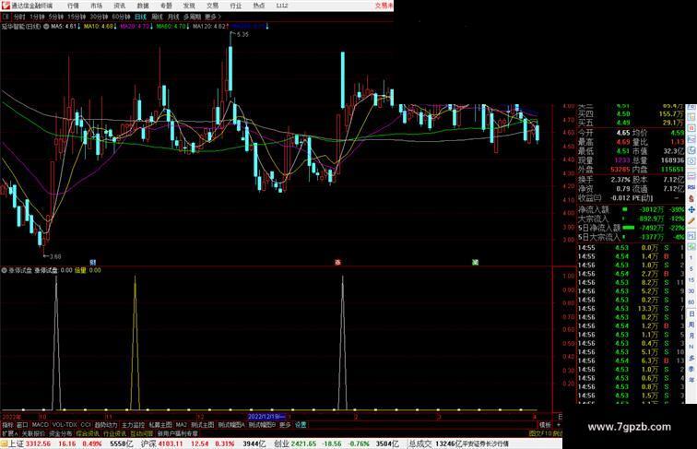Select 15 minute shortcut in right sidebar
The height and width of the screenshot is (449, 697).
(x=691, y=280)
